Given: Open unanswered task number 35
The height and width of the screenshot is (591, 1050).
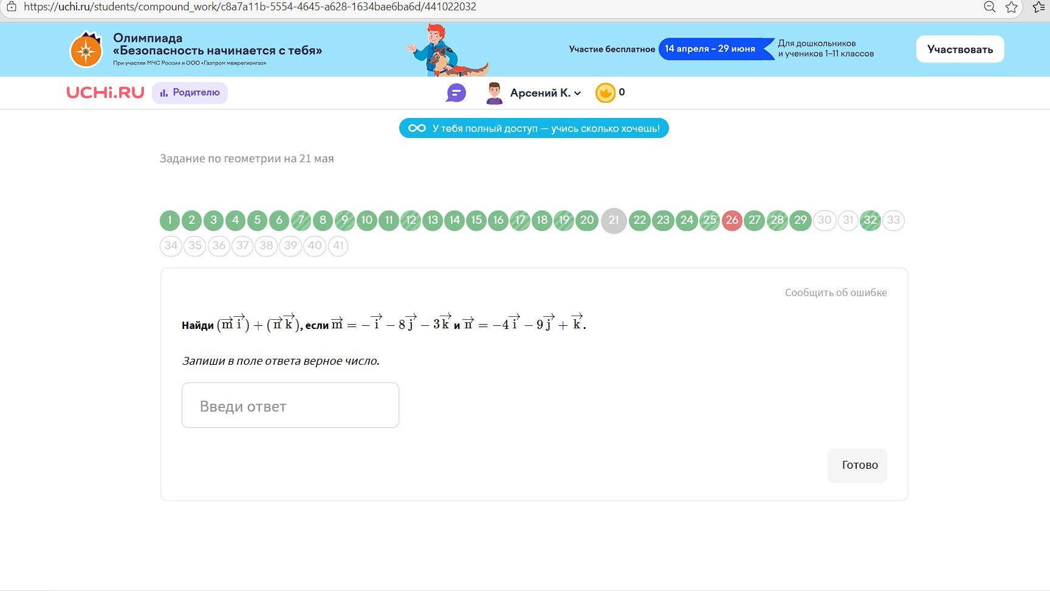Looking at the screenshot, I should [x=194, y=246].
